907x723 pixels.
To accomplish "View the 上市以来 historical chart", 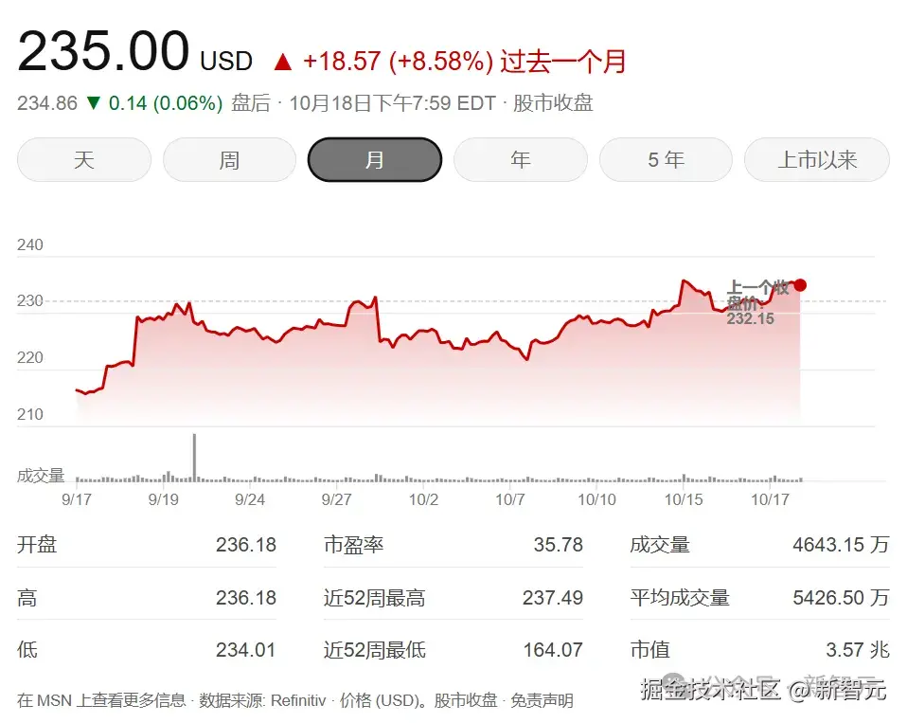I will pyautogui.click(x=816, y=159).
